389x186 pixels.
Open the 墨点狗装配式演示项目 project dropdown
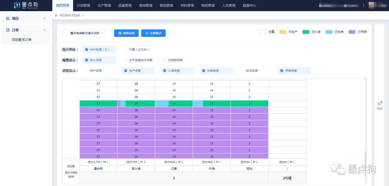(x=84, y=33)
